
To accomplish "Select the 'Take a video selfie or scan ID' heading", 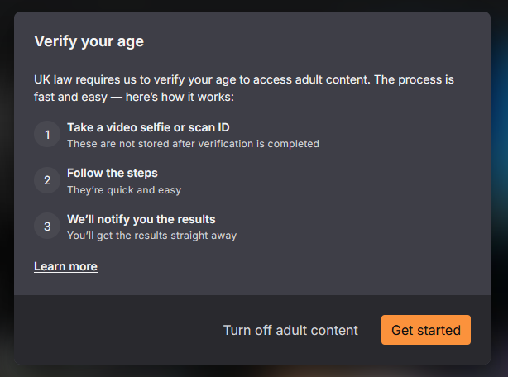I will point(148,127).
